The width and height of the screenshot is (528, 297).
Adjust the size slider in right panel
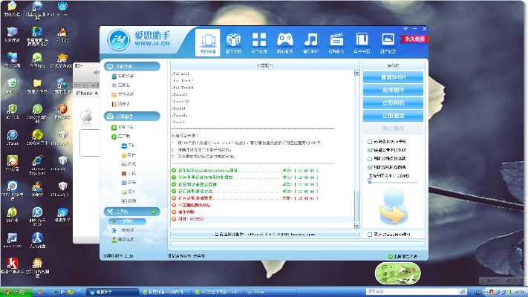(371, 182)
